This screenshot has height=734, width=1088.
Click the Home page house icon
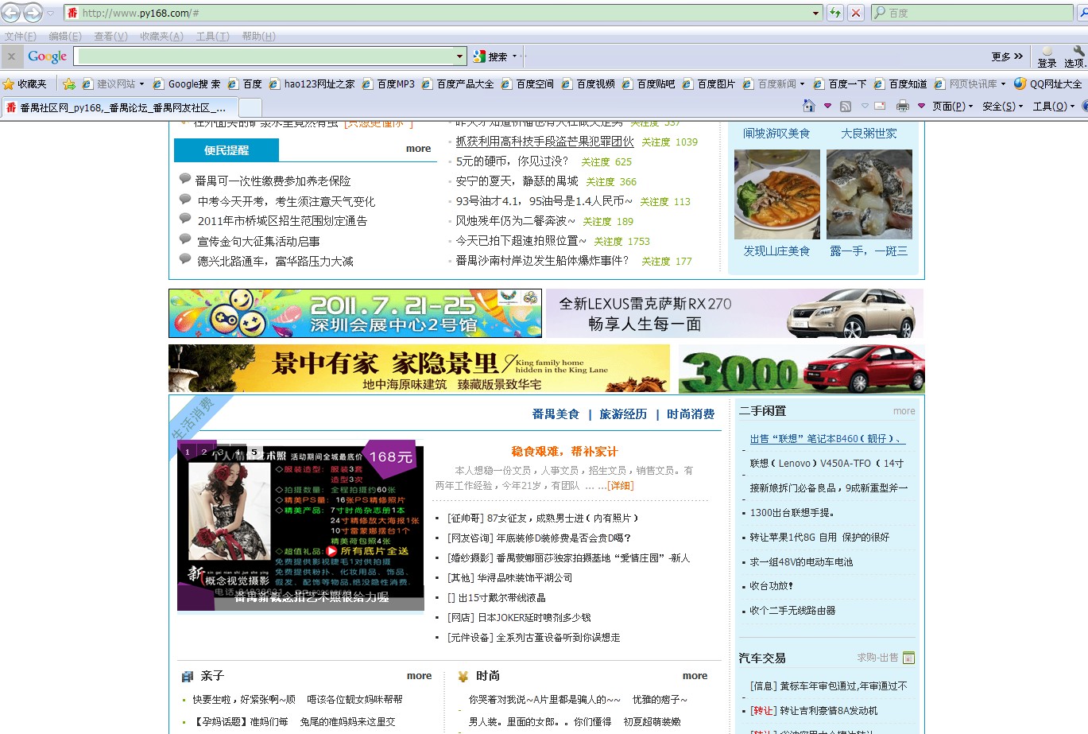[x=809, y=106]
